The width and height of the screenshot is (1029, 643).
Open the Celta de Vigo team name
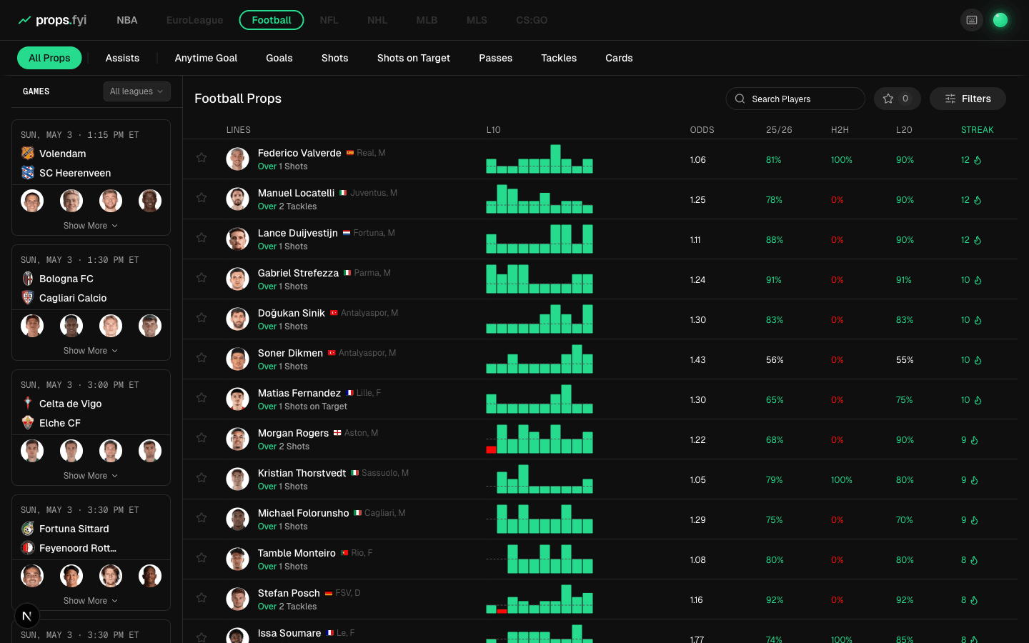71,404
